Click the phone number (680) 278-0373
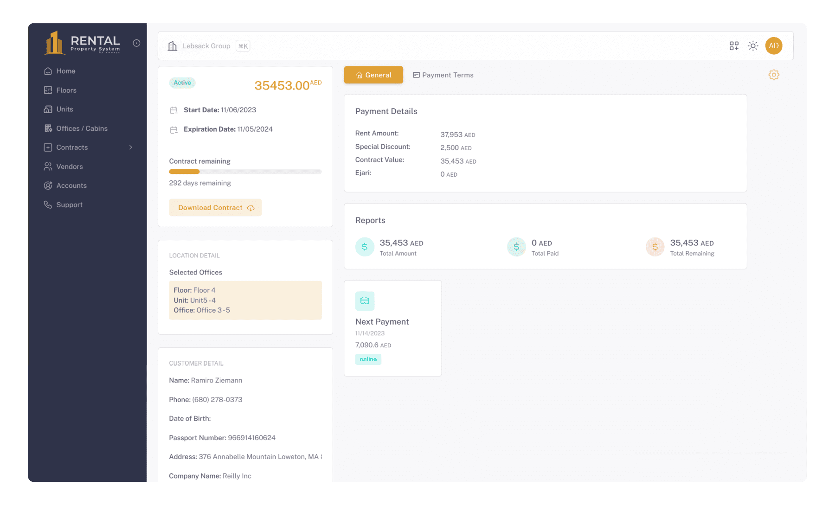 (x=217, y=400)
